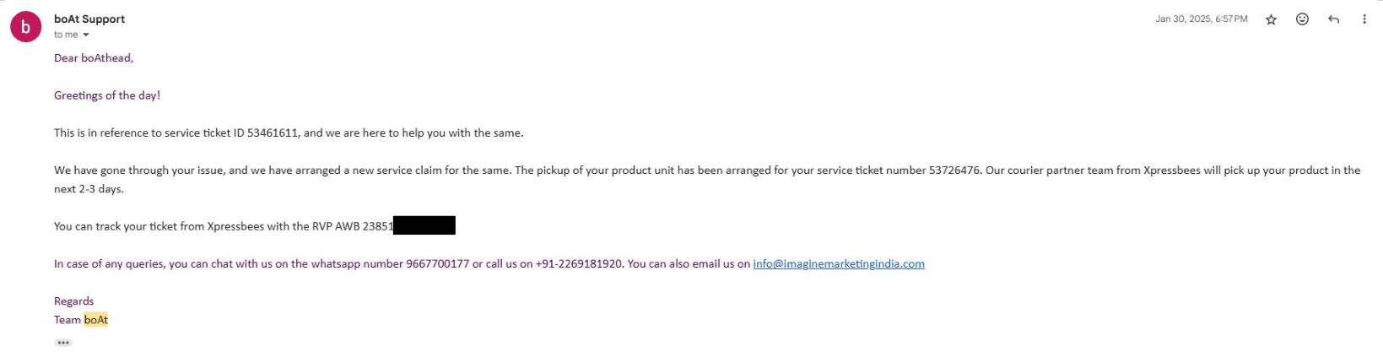
Task: Click the 'Regards' closing text
Action: pyautogui.click(x=74, y=301)
